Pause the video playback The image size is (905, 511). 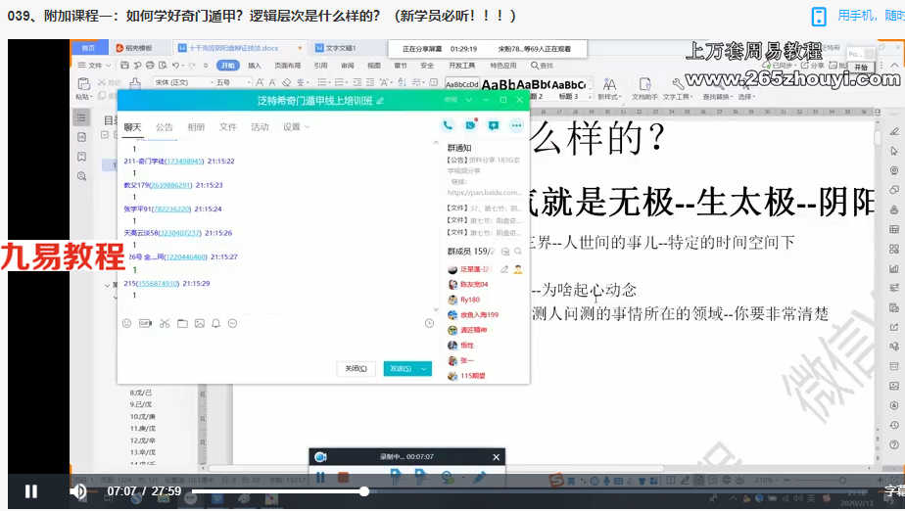31,491
